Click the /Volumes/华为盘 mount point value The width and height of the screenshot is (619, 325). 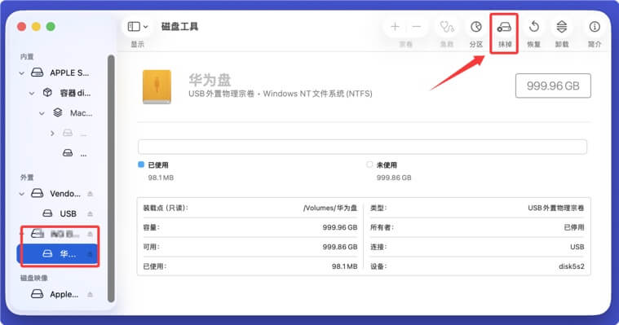(330, 208)
